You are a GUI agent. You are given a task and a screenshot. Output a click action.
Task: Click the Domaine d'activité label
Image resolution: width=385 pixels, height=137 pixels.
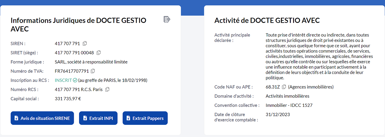pyautogui.click(x=234, y=96)
